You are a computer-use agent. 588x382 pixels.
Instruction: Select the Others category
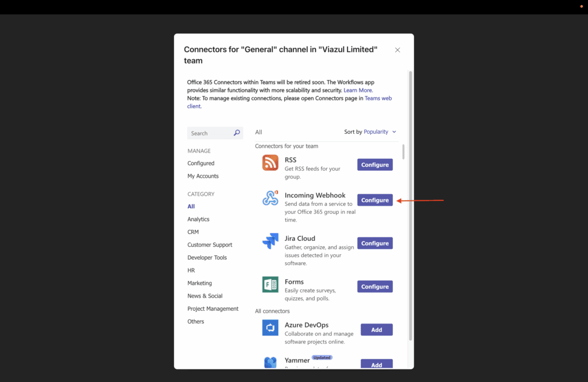click(x=195, y=321)
